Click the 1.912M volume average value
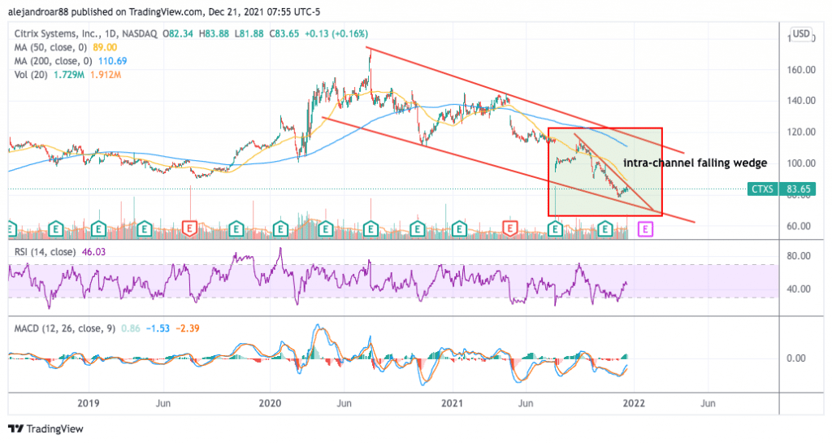Viewport: 832px width, 443px height. click(x=106, y=76)
